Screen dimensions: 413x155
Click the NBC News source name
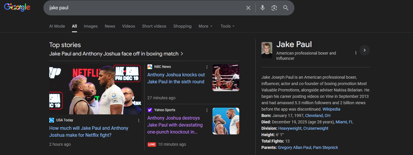[163, 67]
